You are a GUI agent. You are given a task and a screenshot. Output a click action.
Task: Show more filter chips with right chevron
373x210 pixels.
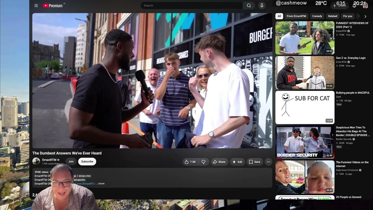click(x=365, y=16)
